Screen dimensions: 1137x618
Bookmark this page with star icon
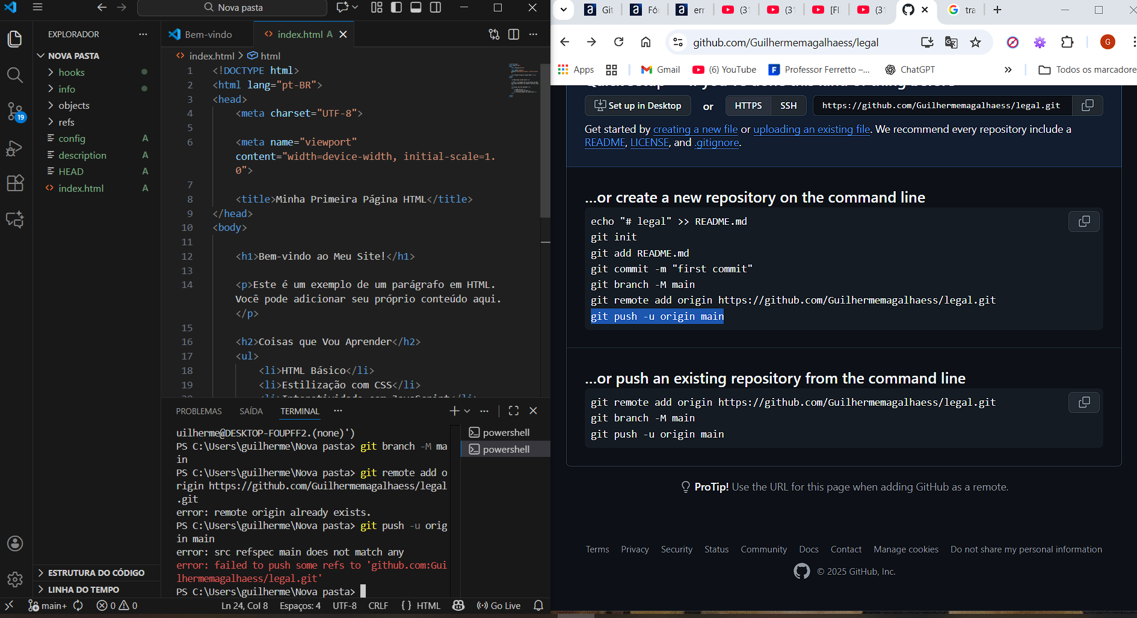975,42
